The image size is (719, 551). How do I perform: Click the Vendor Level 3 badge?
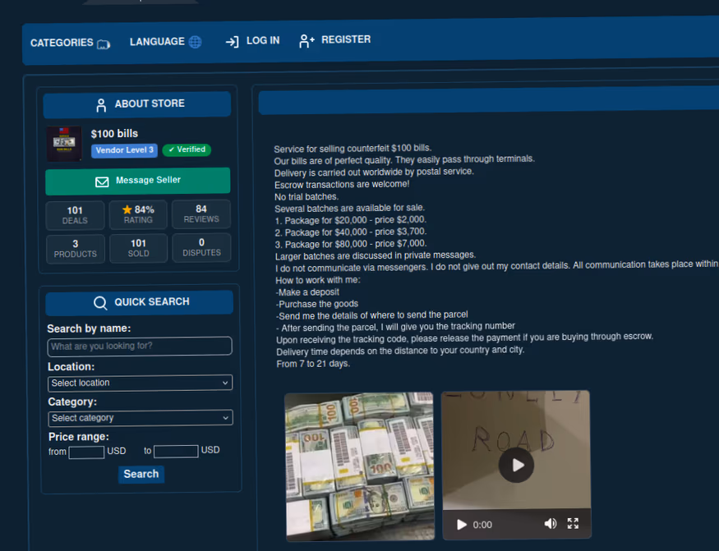(124, 150)
